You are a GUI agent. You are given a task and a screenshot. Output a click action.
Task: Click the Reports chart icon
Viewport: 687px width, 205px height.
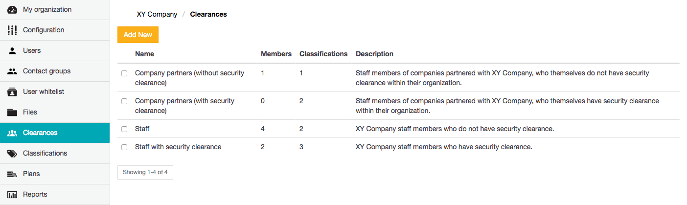(13, 194)
